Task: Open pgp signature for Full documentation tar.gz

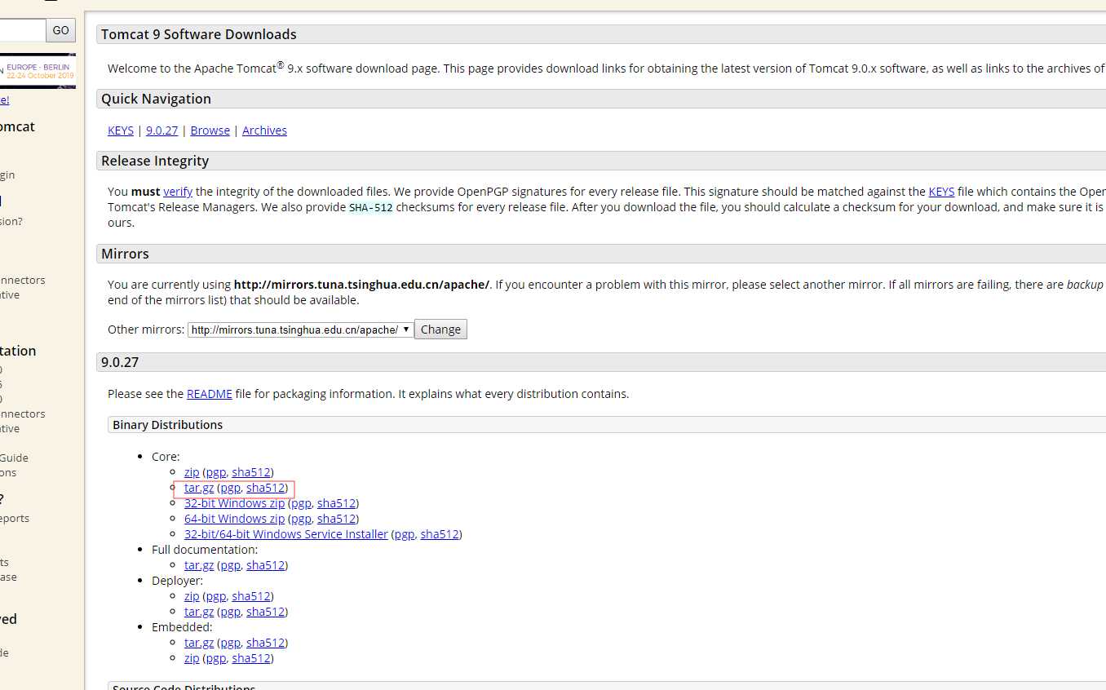Action: point(230,565)
